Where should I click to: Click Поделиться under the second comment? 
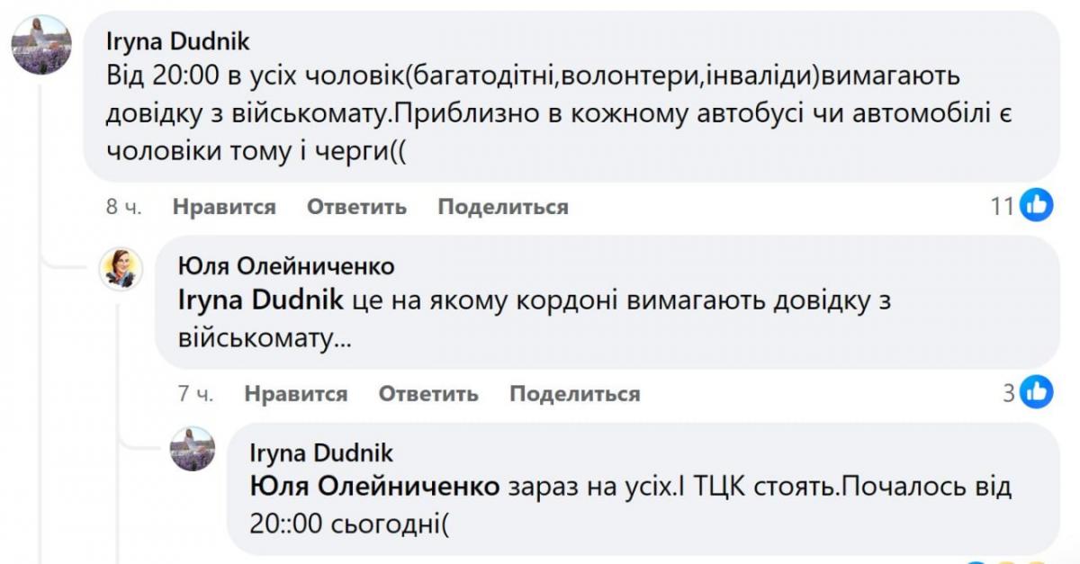pos(576,393)
